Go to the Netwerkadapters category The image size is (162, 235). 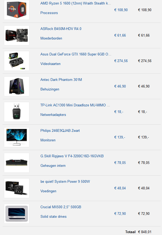[x=53, y=115]
